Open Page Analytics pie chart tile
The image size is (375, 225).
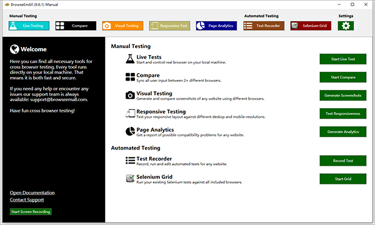[x=216, y=26]
